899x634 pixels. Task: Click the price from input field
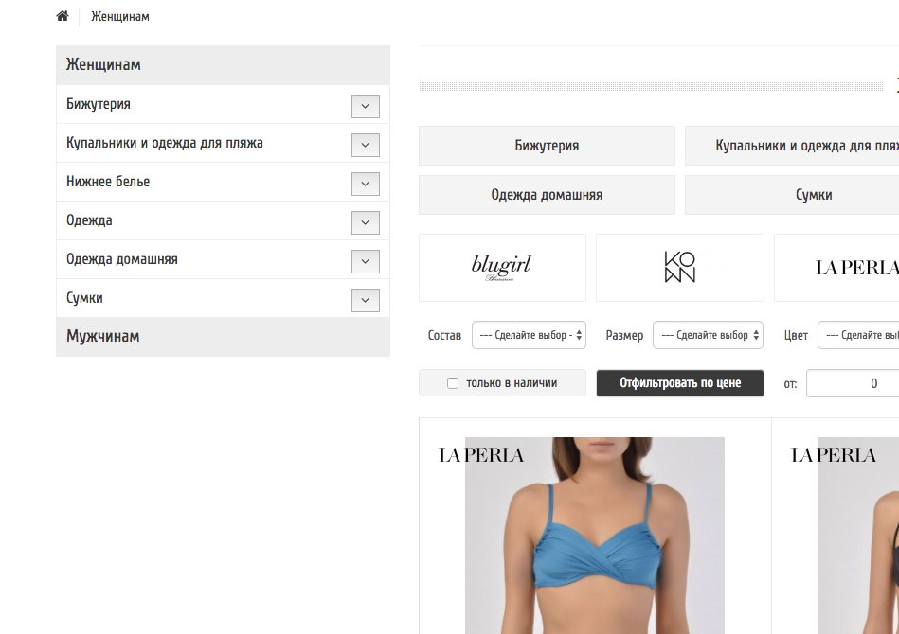[x=853, y=383]
